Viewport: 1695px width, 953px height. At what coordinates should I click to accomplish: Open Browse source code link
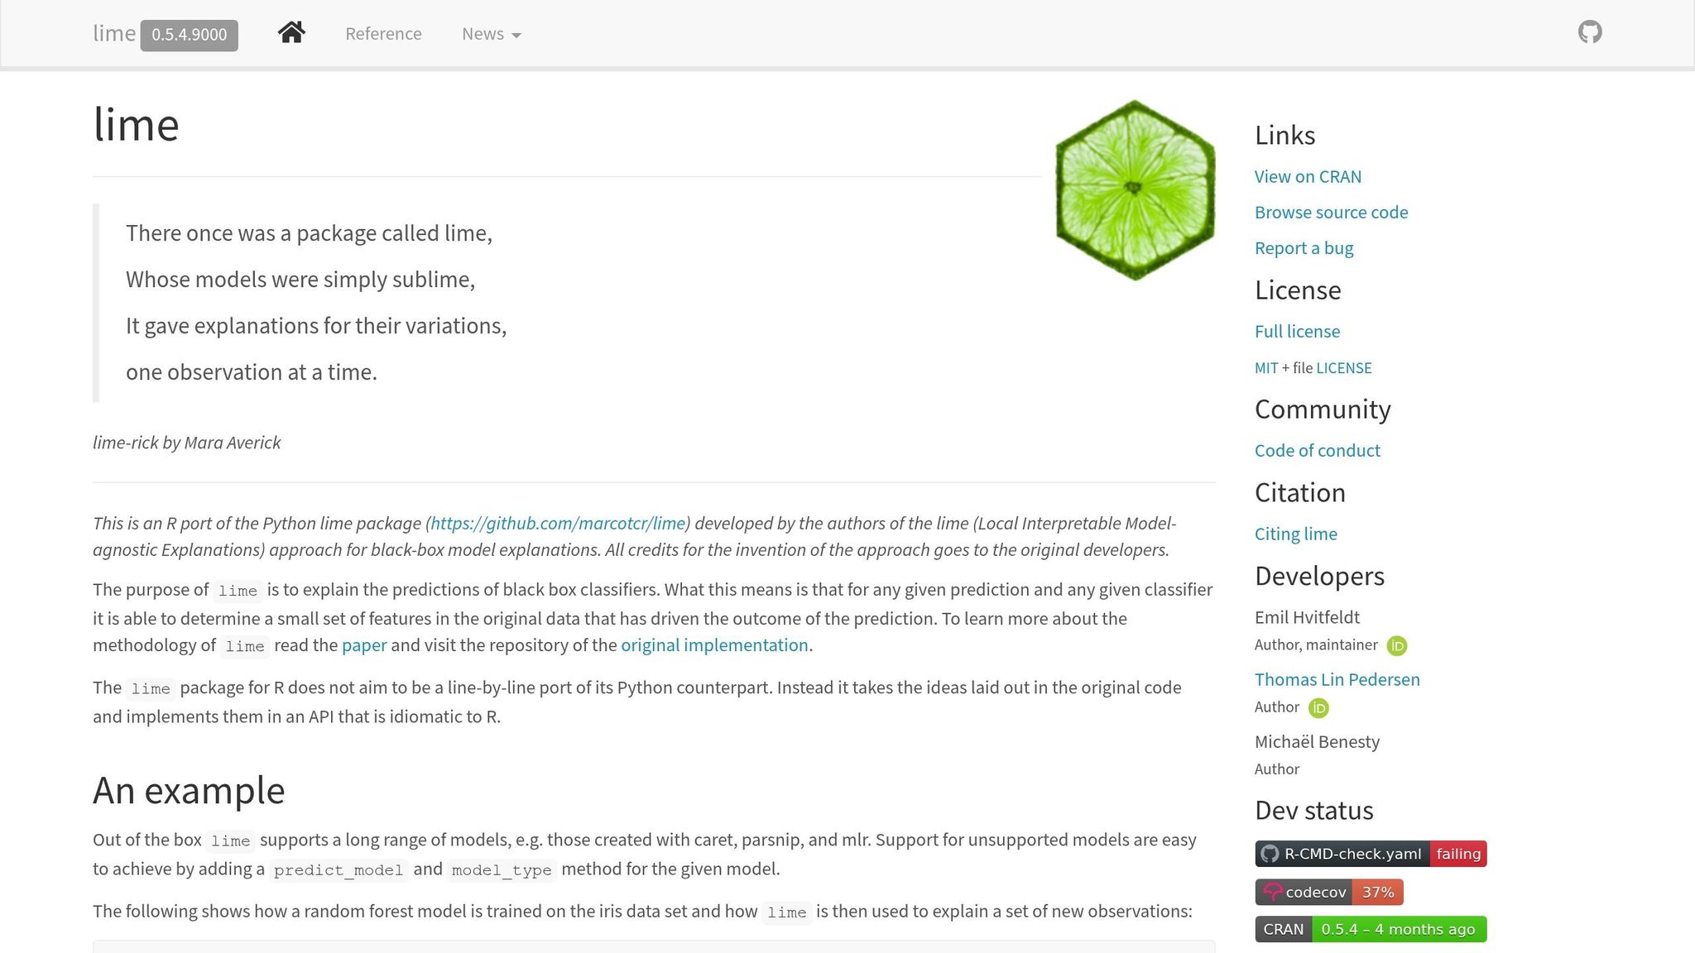click(1331, 213)
